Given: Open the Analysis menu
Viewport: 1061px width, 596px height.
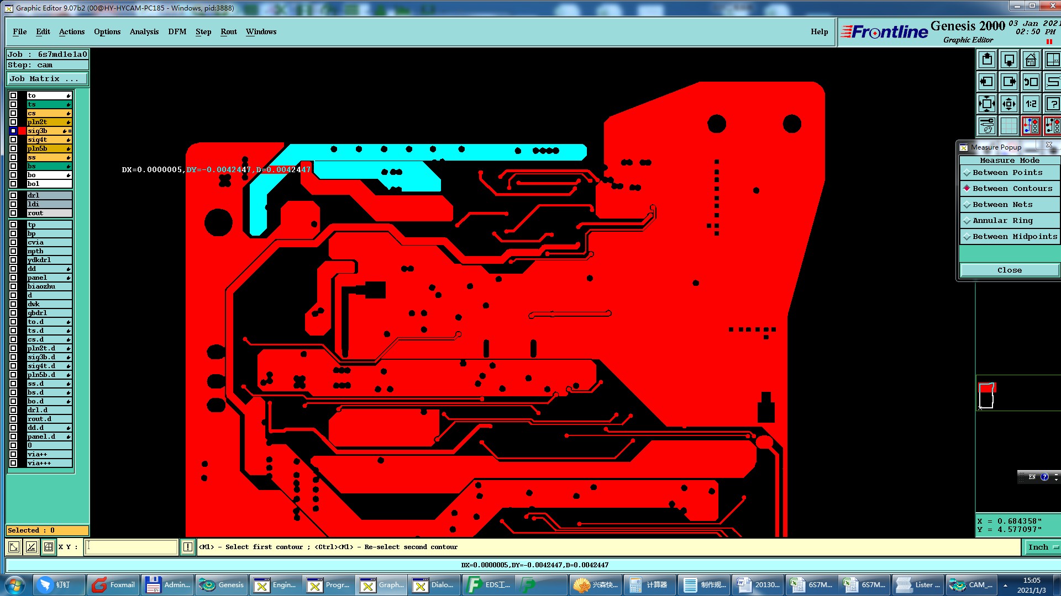Looking at the screenshot, I should click(144, 31).
